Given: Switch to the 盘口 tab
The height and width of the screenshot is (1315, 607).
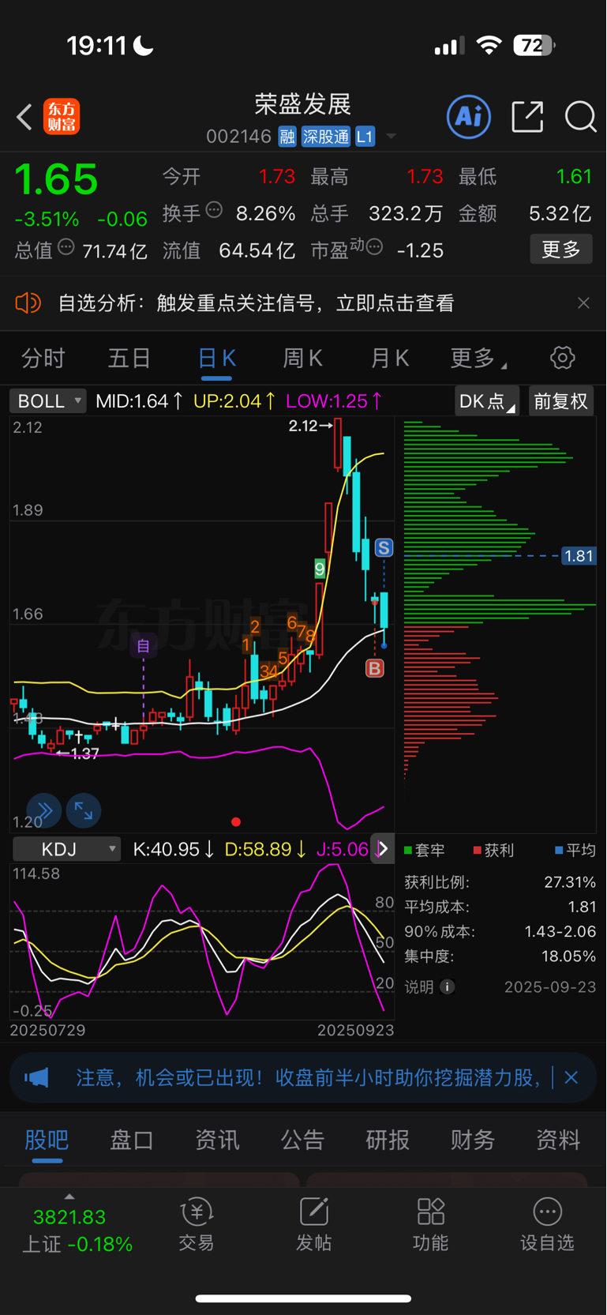Looking at the screenshot, I should 132,1140.
